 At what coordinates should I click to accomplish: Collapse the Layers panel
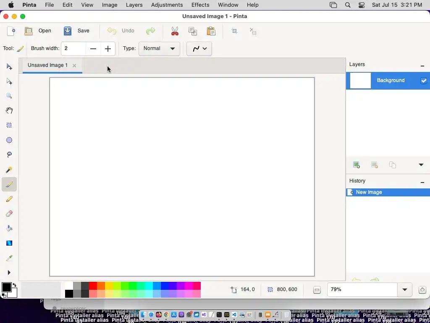point(422,66)
